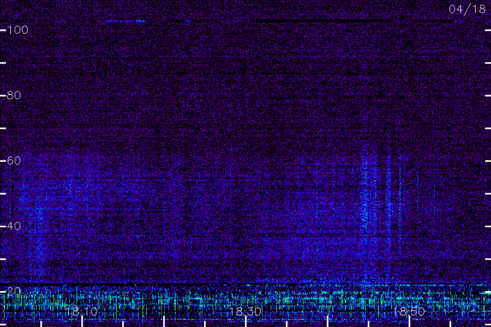This screenshot has height=327, width=491.
Task: Click the tick mark below 18:50
Action: (409, 322)
